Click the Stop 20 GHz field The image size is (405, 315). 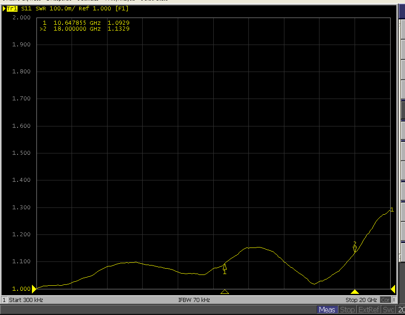(361, 300)
